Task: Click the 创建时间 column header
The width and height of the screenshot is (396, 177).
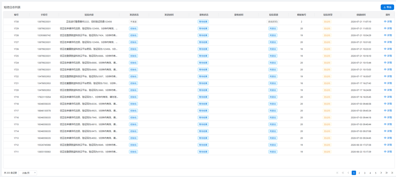Action: pyautogui.click(x=361, y=15)
